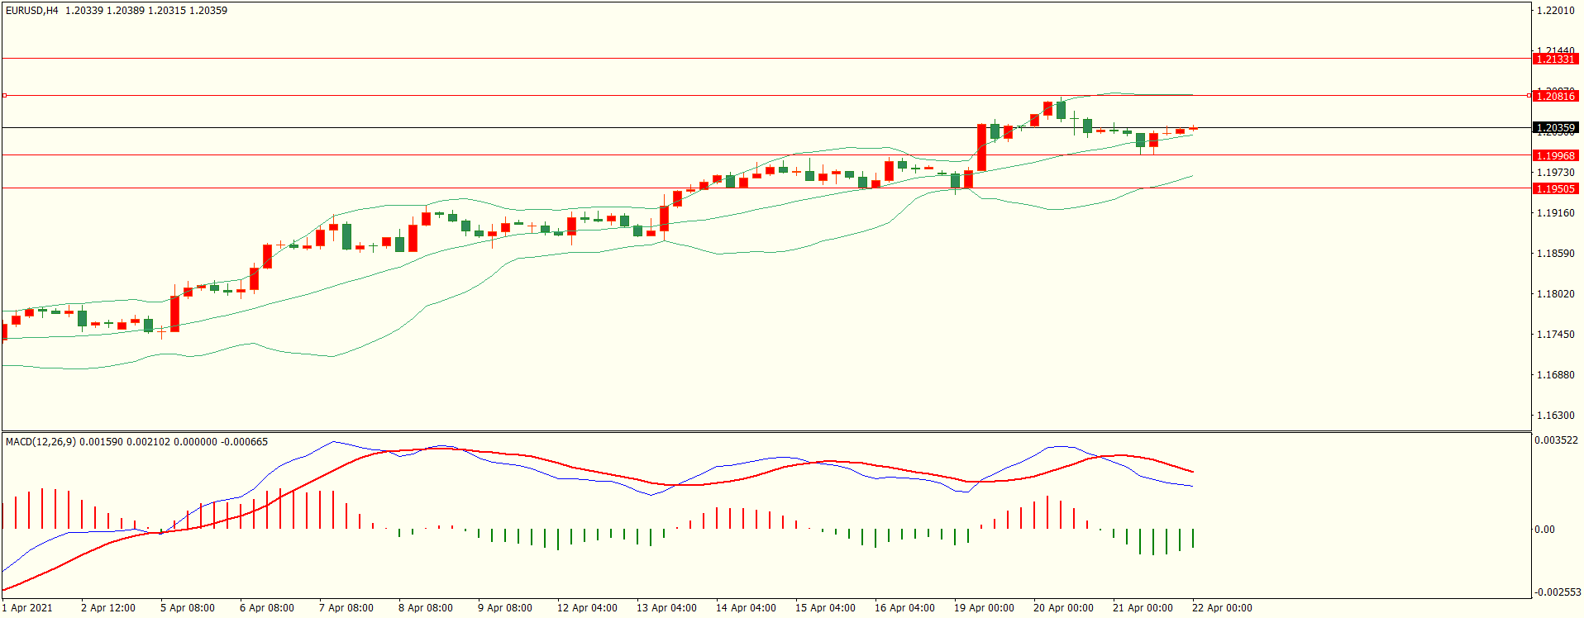This screenshot has height=618, width=1584.
Task: Click the 1.18590 price scale value
Action: (1555, 254)
